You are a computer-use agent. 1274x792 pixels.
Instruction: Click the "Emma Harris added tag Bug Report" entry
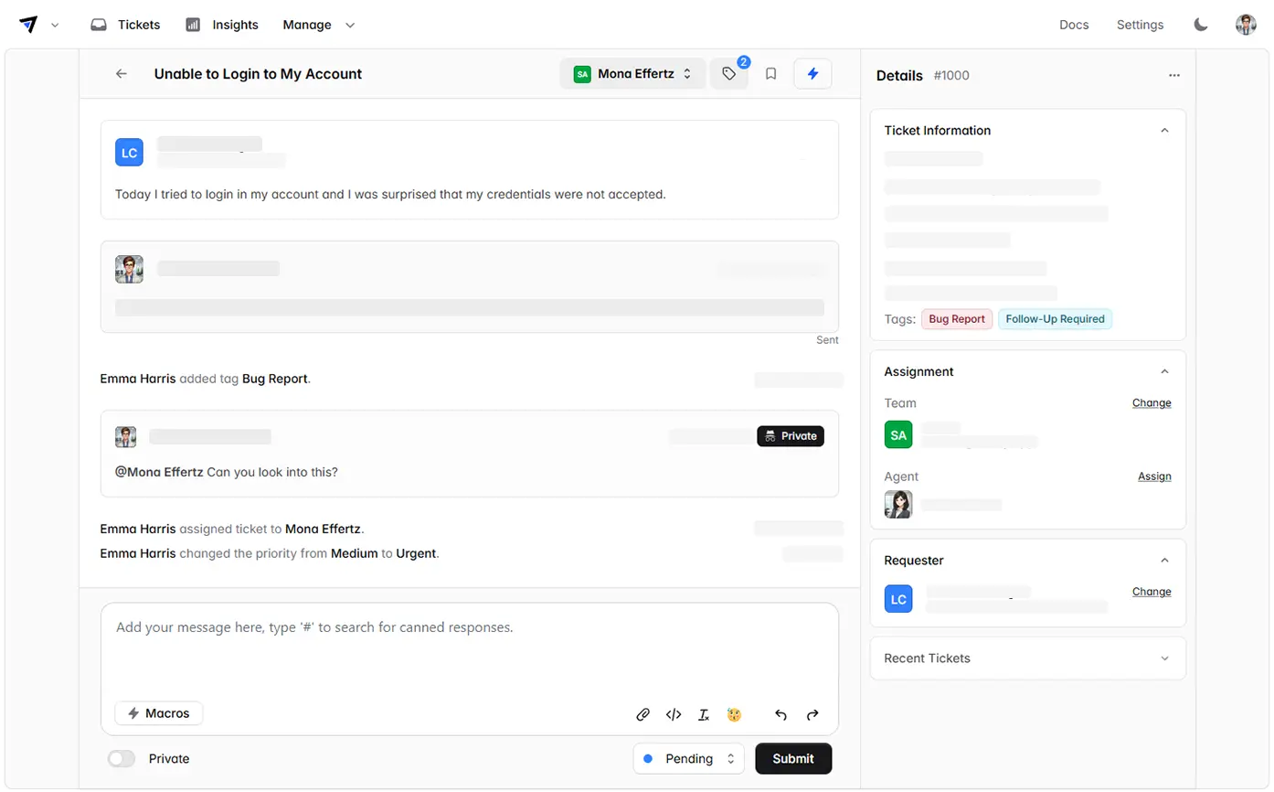206,379
